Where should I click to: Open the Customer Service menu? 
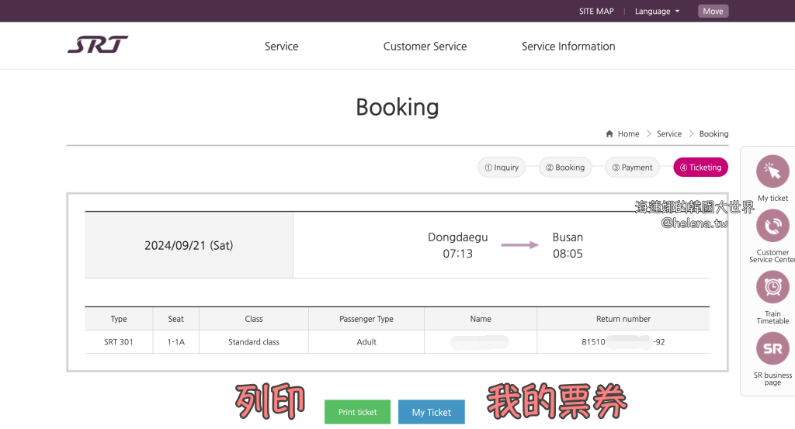click(x=425, y=47)
